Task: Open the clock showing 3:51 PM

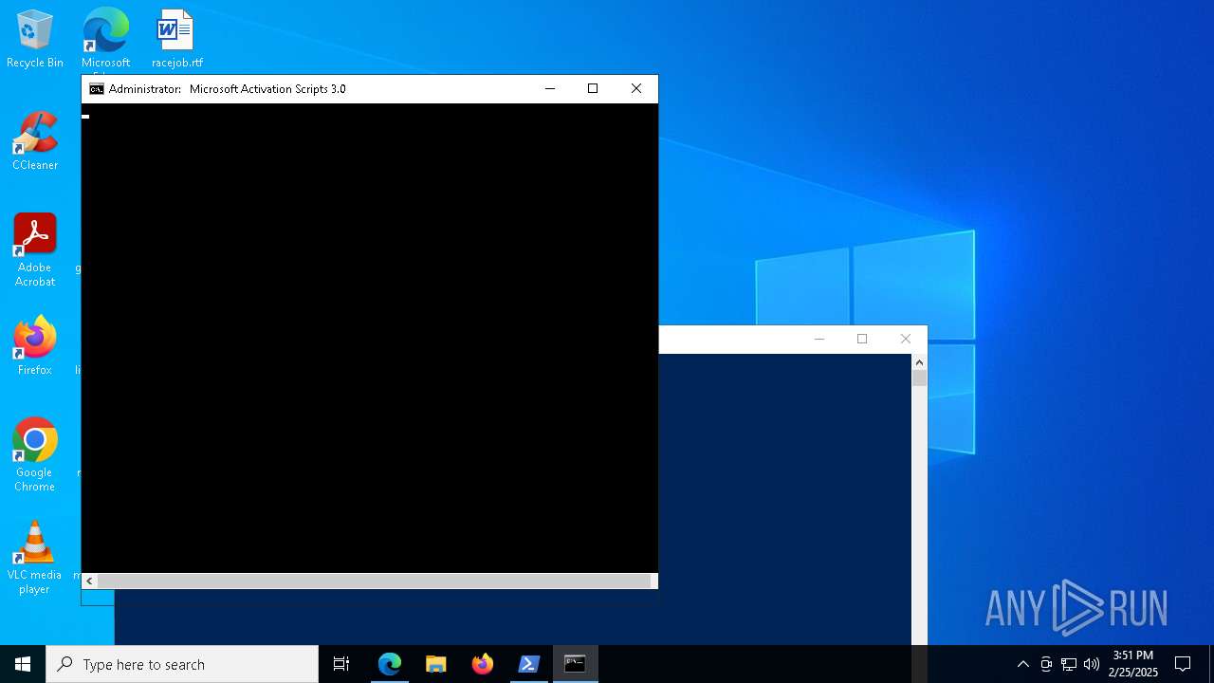Action: [1133, 664]
